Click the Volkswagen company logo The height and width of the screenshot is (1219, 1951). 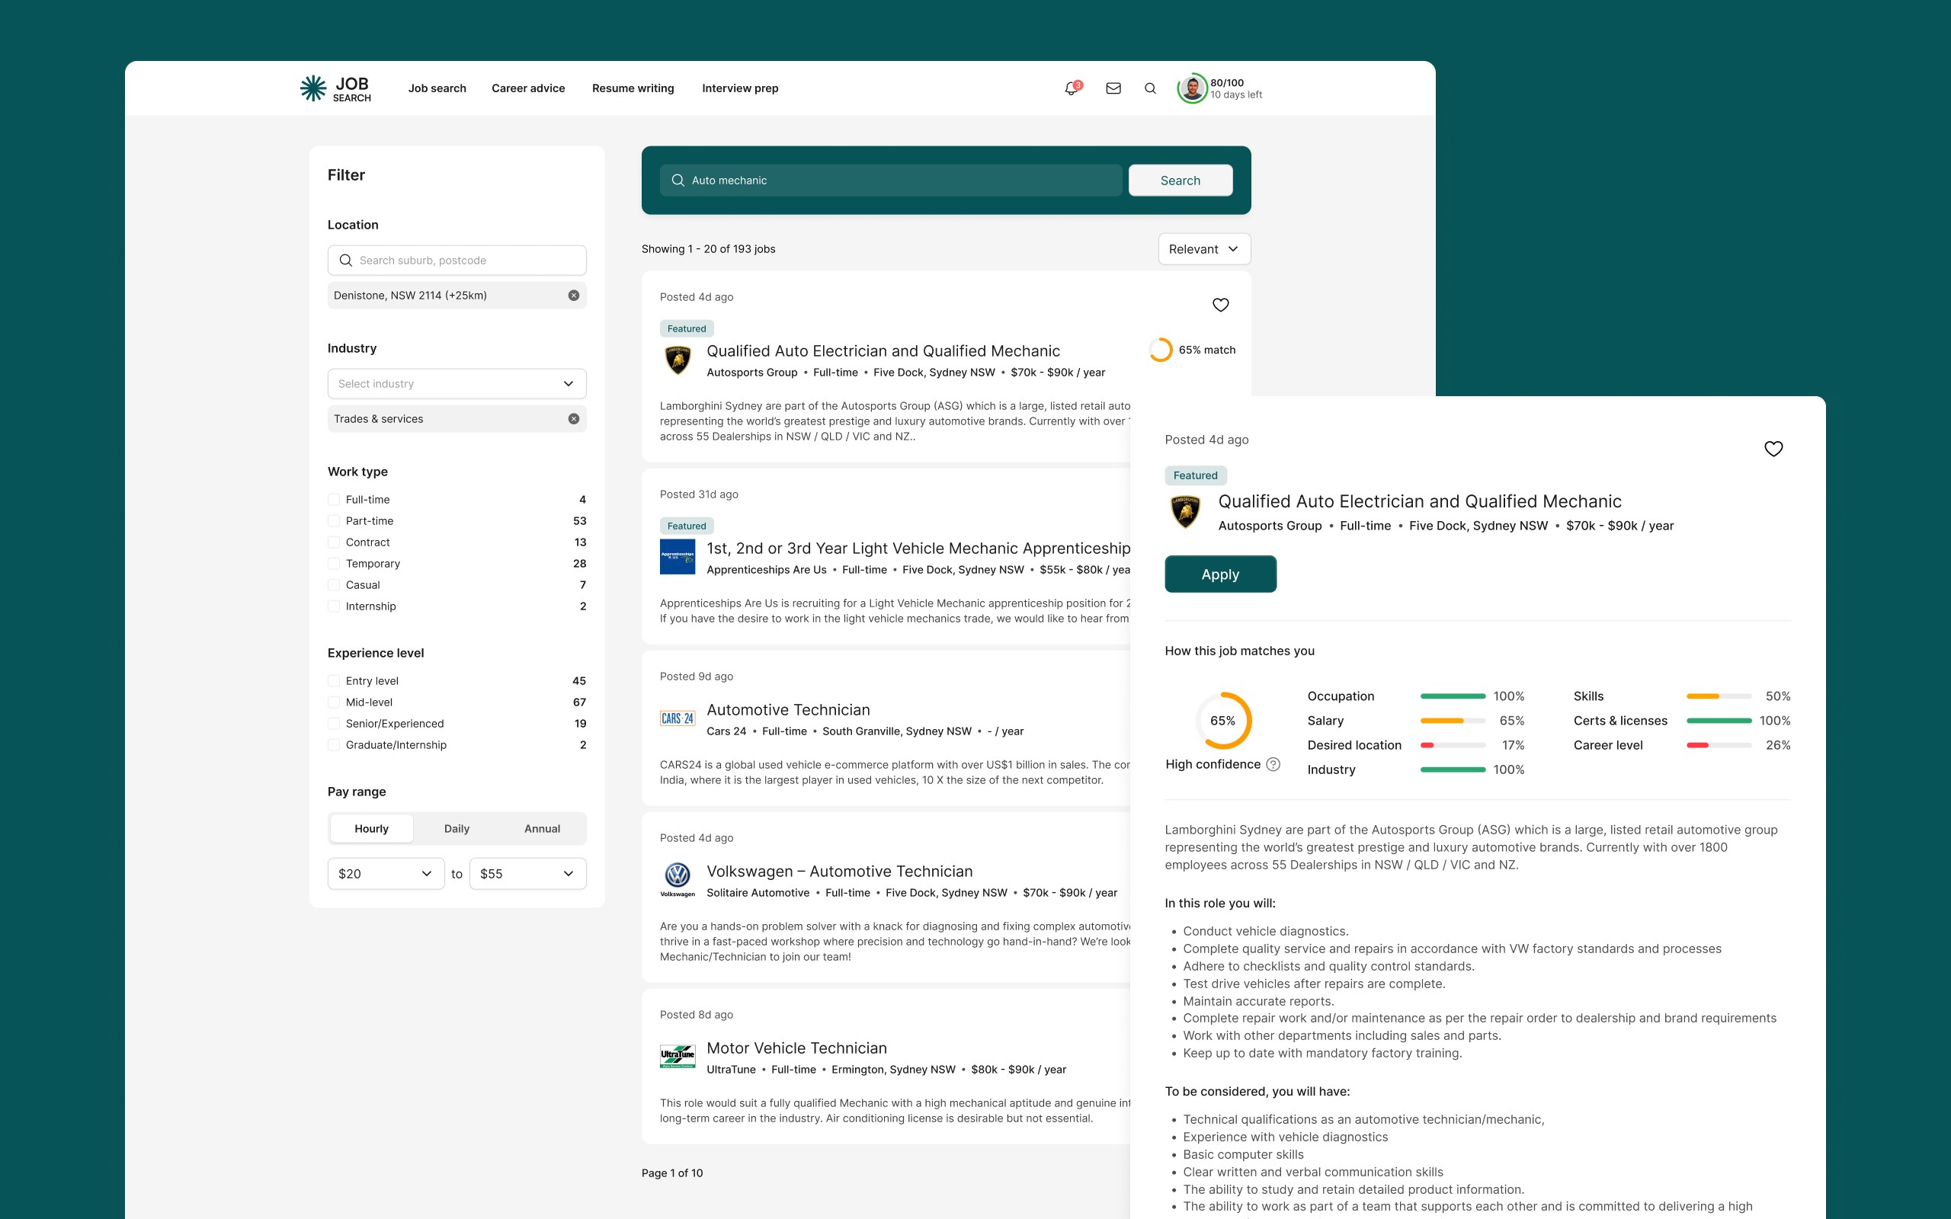pos(678,878)
